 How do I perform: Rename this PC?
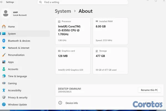(149, 90)
